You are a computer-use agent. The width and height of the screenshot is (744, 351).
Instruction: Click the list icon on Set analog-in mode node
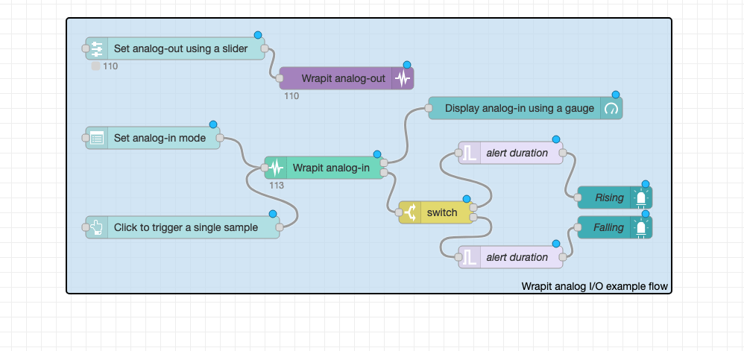pos(97,138)
